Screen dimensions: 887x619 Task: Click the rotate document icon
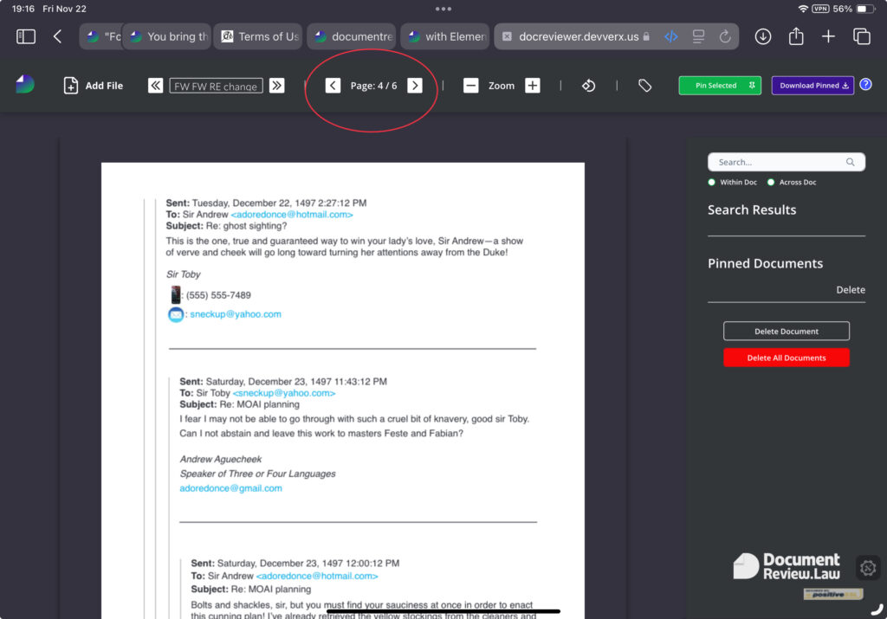tap(588, 86)
